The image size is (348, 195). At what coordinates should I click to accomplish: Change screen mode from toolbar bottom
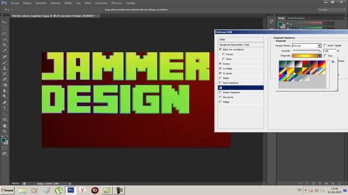coord(4,154)
